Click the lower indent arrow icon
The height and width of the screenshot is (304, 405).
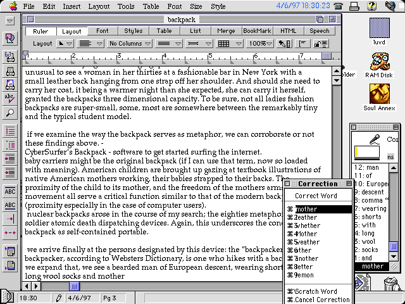(10, 173)
